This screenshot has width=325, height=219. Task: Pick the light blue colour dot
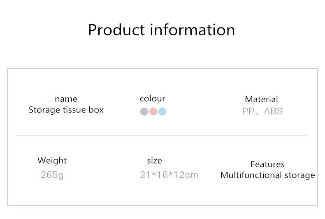click(162, 111)
